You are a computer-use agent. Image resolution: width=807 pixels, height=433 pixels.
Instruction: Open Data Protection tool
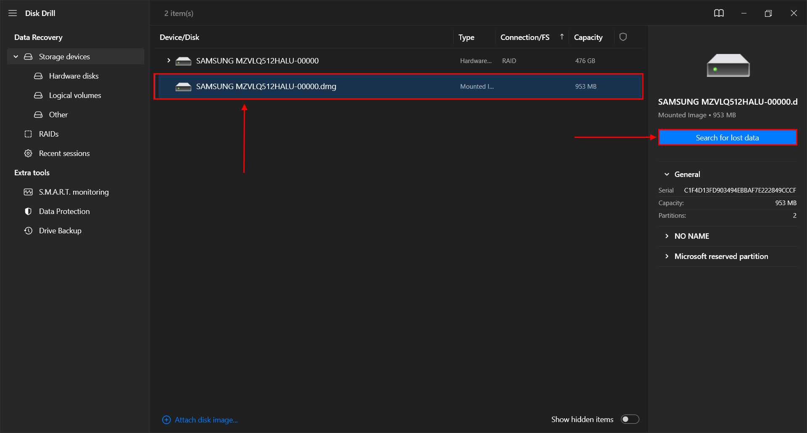(64, 211)
